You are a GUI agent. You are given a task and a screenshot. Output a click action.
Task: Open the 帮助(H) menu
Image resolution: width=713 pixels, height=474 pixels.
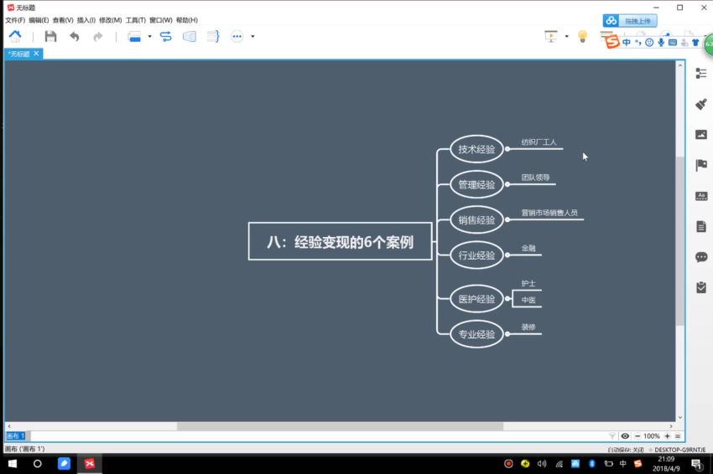coord(187,20)
